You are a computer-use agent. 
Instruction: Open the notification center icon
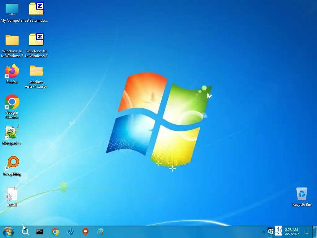(x=307, y=232)
